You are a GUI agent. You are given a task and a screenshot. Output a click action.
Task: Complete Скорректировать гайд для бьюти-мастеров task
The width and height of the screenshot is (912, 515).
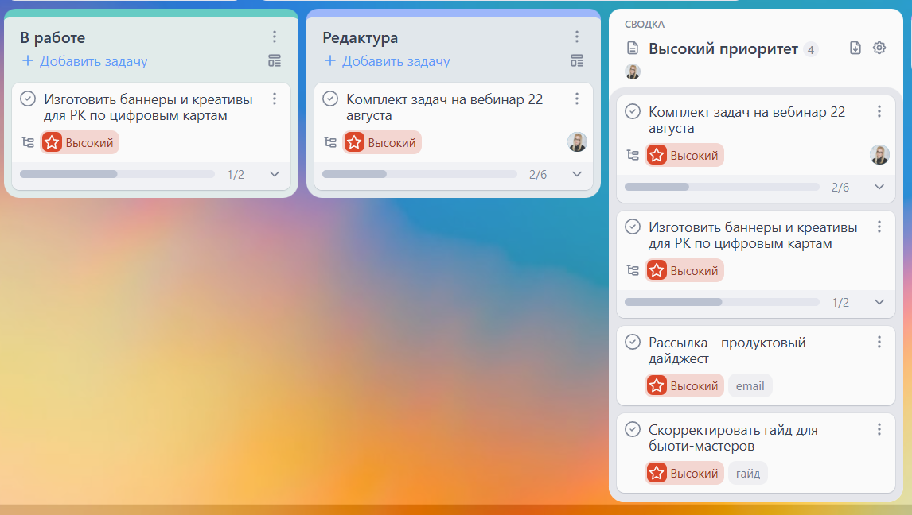632,429
